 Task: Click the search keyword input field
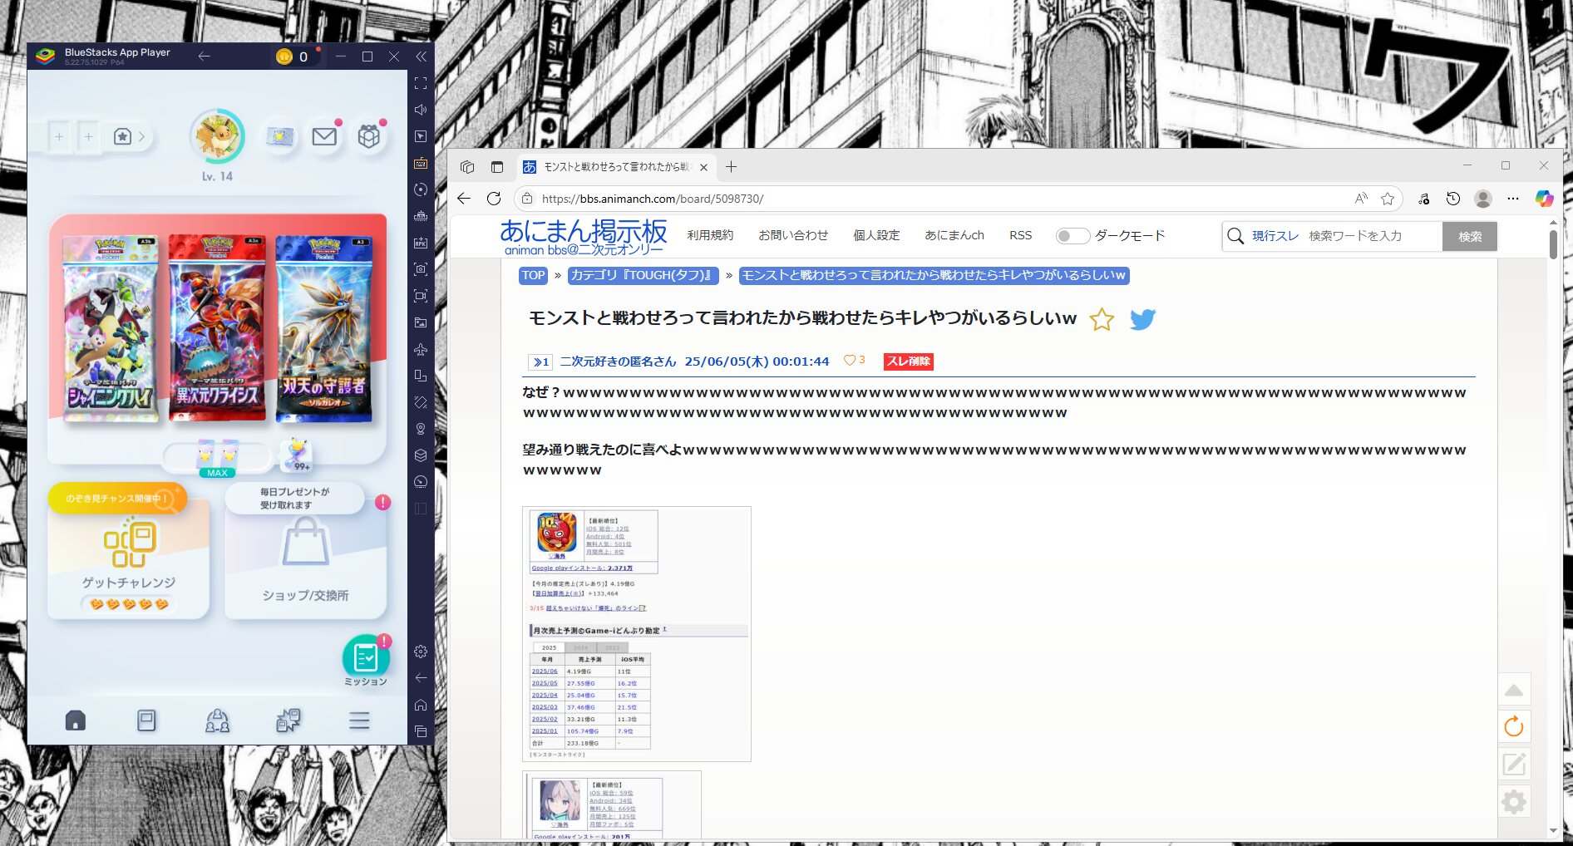tap(1372, 236)
